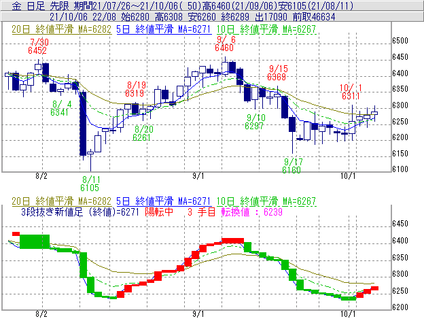Click the '7/30 6452' high label
This screenshot has width=424, height=323.
pyautogui.click(x=37, y=46)
